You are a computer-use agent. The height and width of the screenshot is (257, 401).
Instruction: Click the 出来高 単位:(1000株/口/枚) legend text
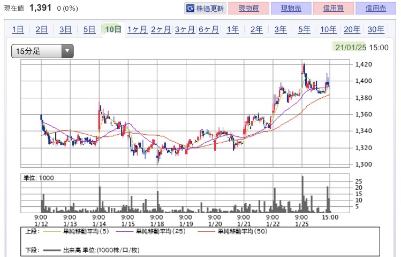pos(102,250)
